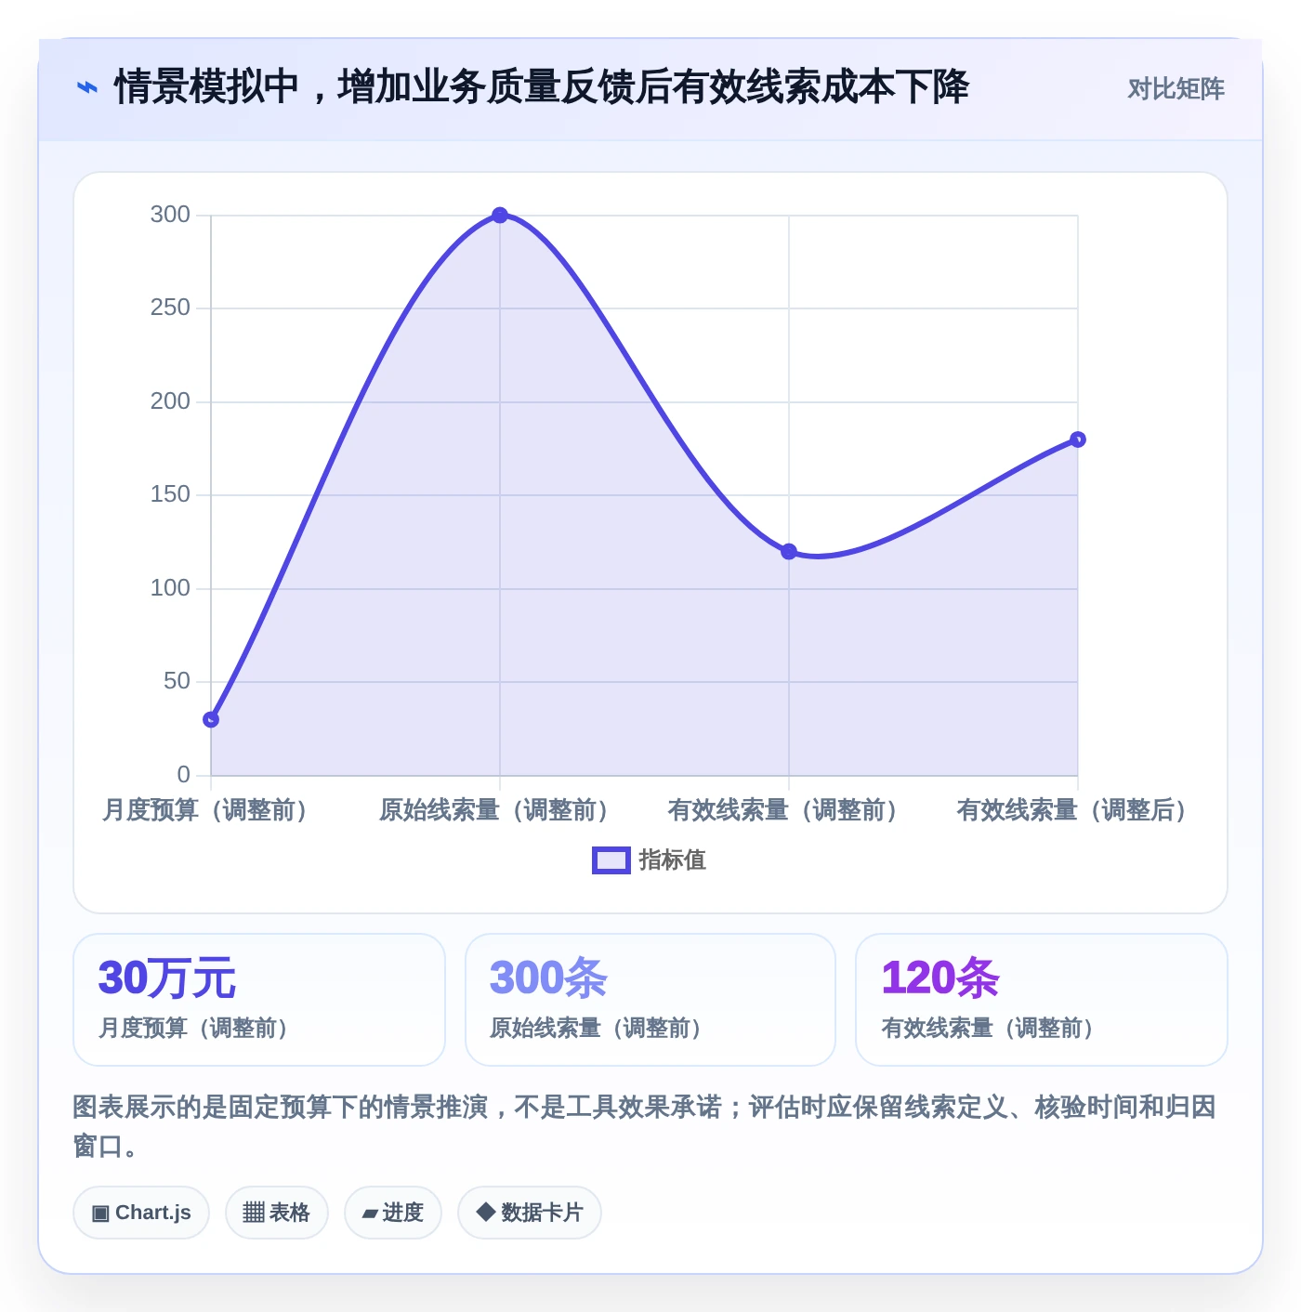Viewport: 1301px width, 1312px height.
Task: Click the note text starting 图表展示的是固定预算
Action: point(645,1126)
